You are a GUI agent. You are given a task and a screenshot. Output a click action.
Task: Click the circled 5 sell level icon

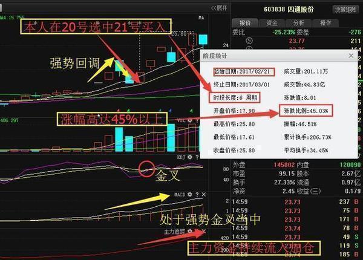click(250, 41)
